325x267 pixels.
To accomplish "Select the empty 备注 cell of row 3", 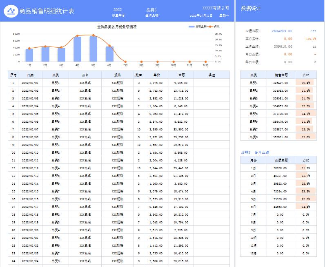I will (212, 98).
